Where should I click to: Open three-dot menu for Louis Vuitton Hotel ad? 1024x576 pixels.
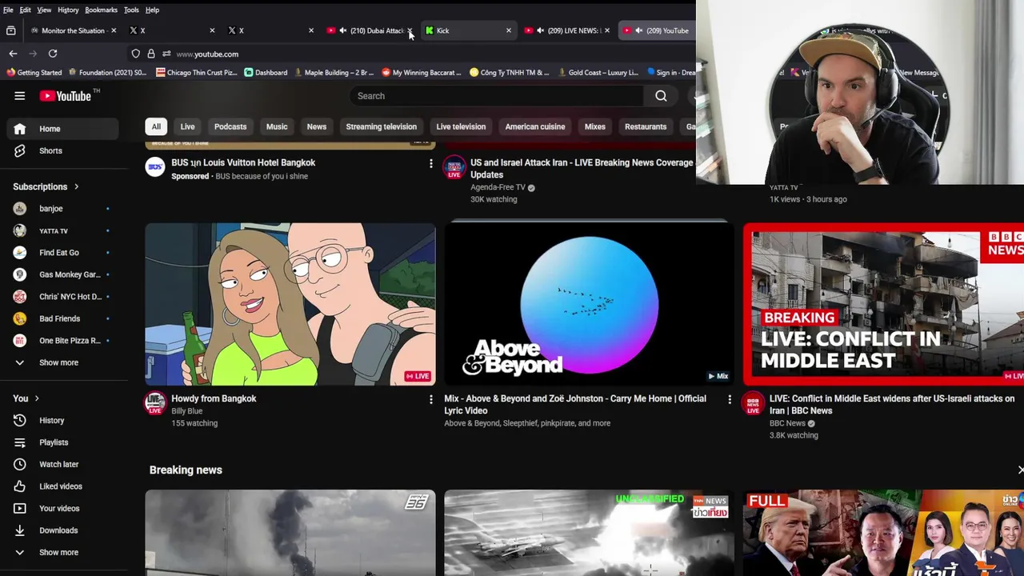[x=430, y=164]
